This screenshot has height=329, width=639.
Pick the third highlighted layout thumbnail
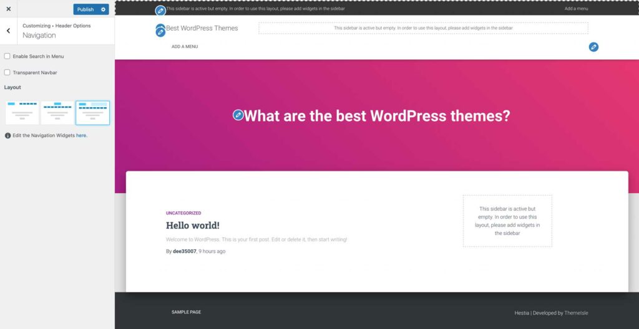coord(92,113)
